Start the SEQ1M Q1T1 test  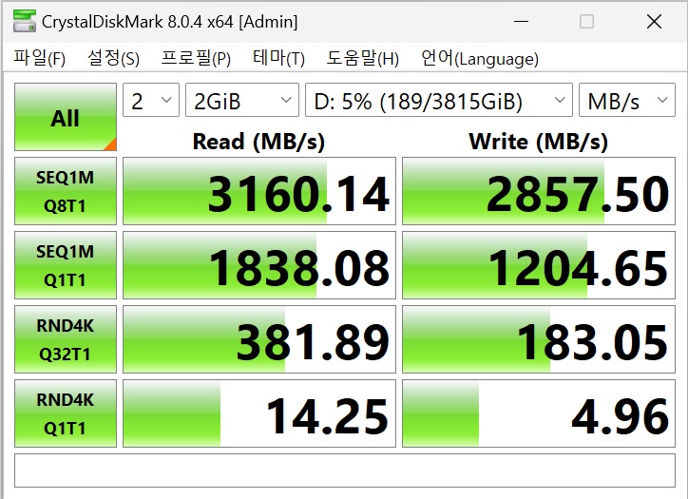pyautogui.click(x=66, y=265)
